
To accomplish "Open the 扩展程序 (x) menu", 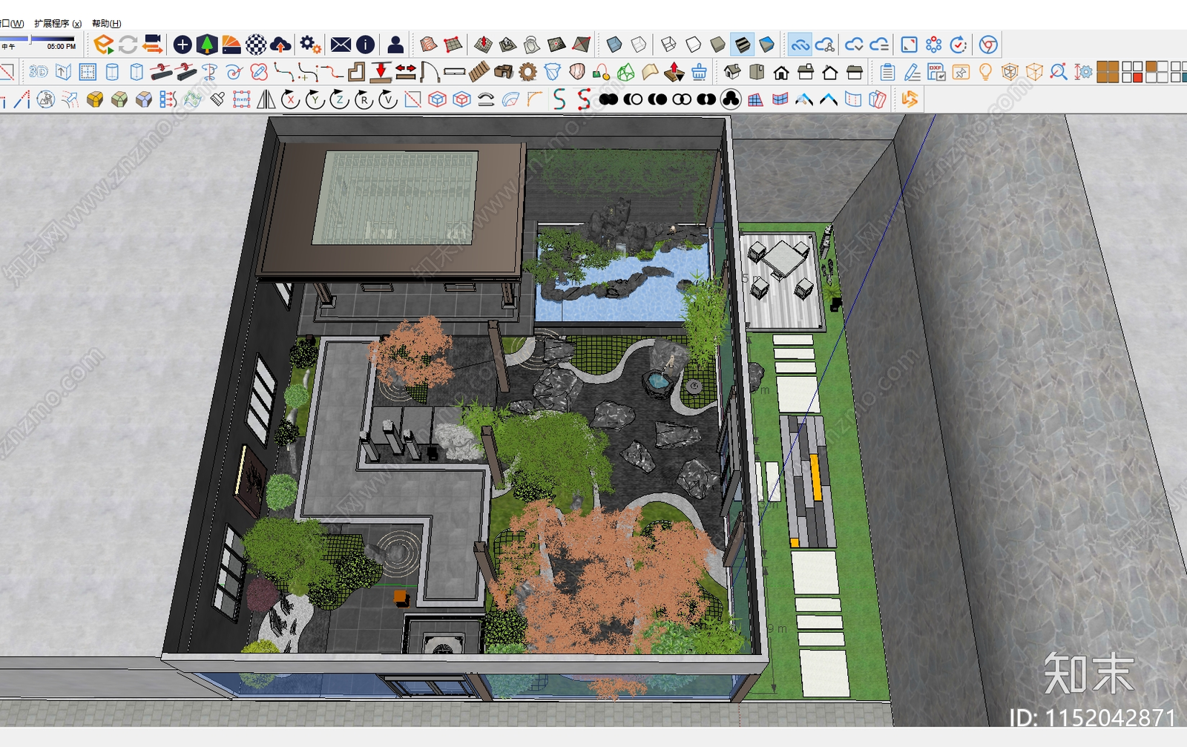I will click(x=58, y=24).
